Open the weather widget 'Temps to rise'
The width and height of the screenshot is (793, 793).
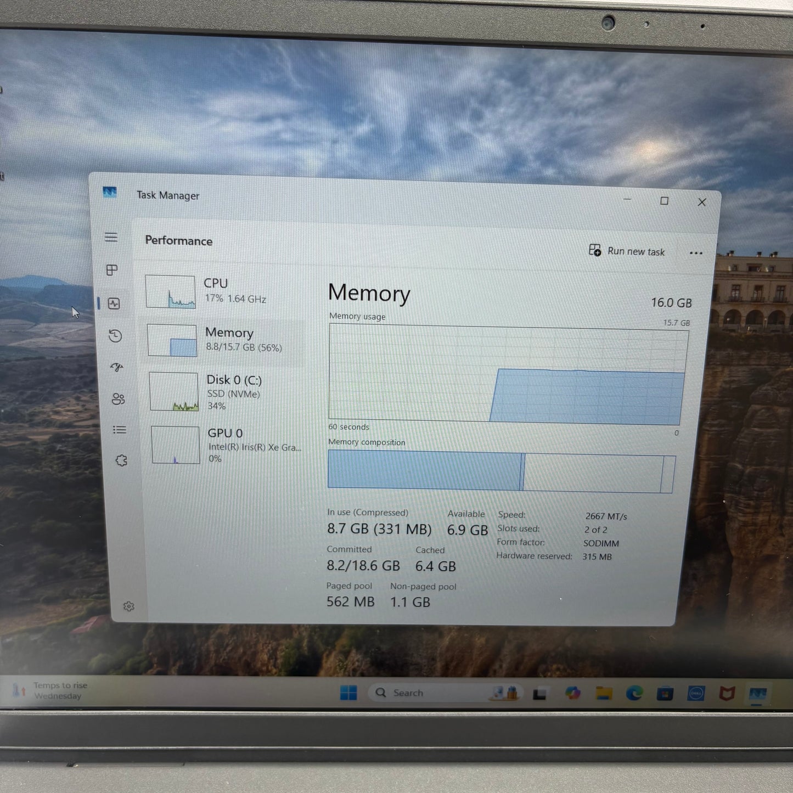click(50, 690)
